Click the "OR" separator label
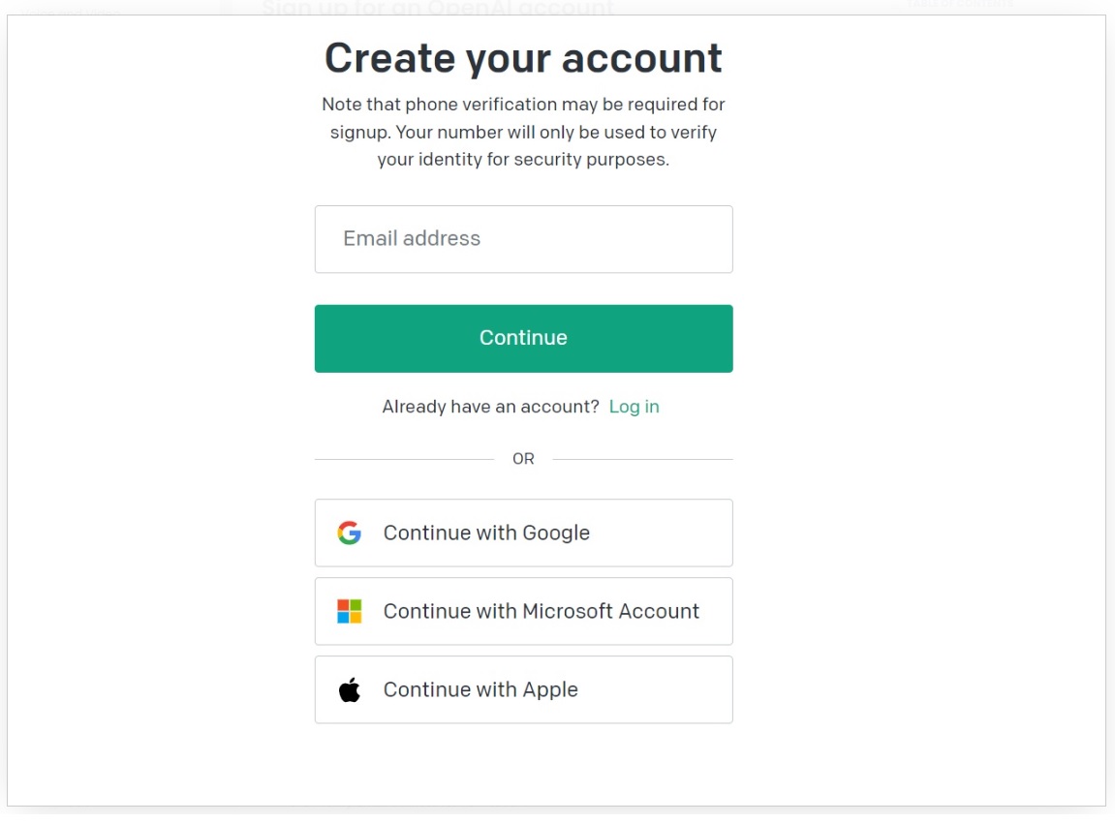Viewport: 1115px width, 823px height. point(523,459)
